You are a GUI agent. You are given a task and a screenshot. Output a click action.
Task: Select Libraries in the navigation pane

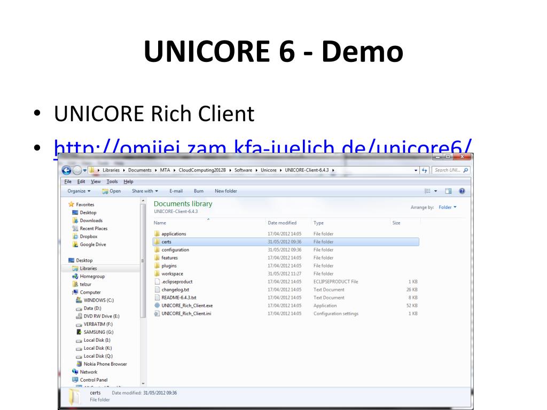88,269
